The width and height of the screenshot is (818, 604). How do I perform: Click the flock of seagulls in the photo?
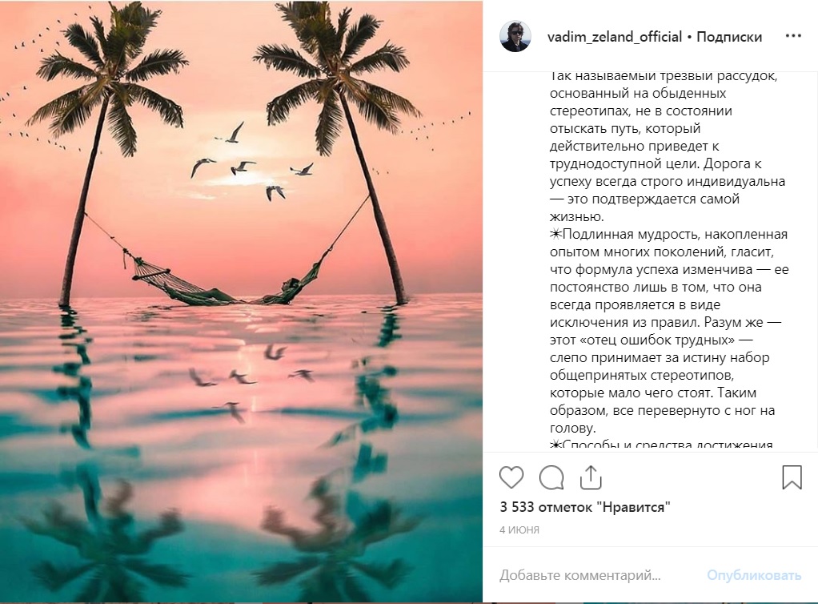[248, 164]
